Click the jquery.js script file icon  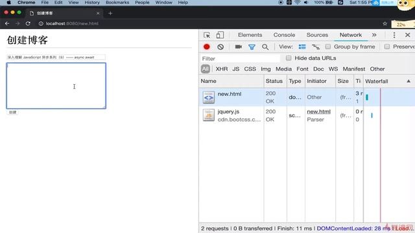pyautogui.click(x=209, y=115)
